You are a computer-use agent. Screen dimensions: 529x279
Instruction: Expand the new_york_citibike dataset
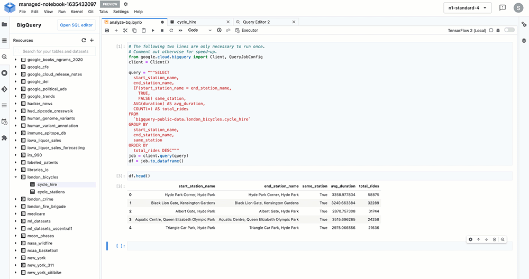coord(15,273)
